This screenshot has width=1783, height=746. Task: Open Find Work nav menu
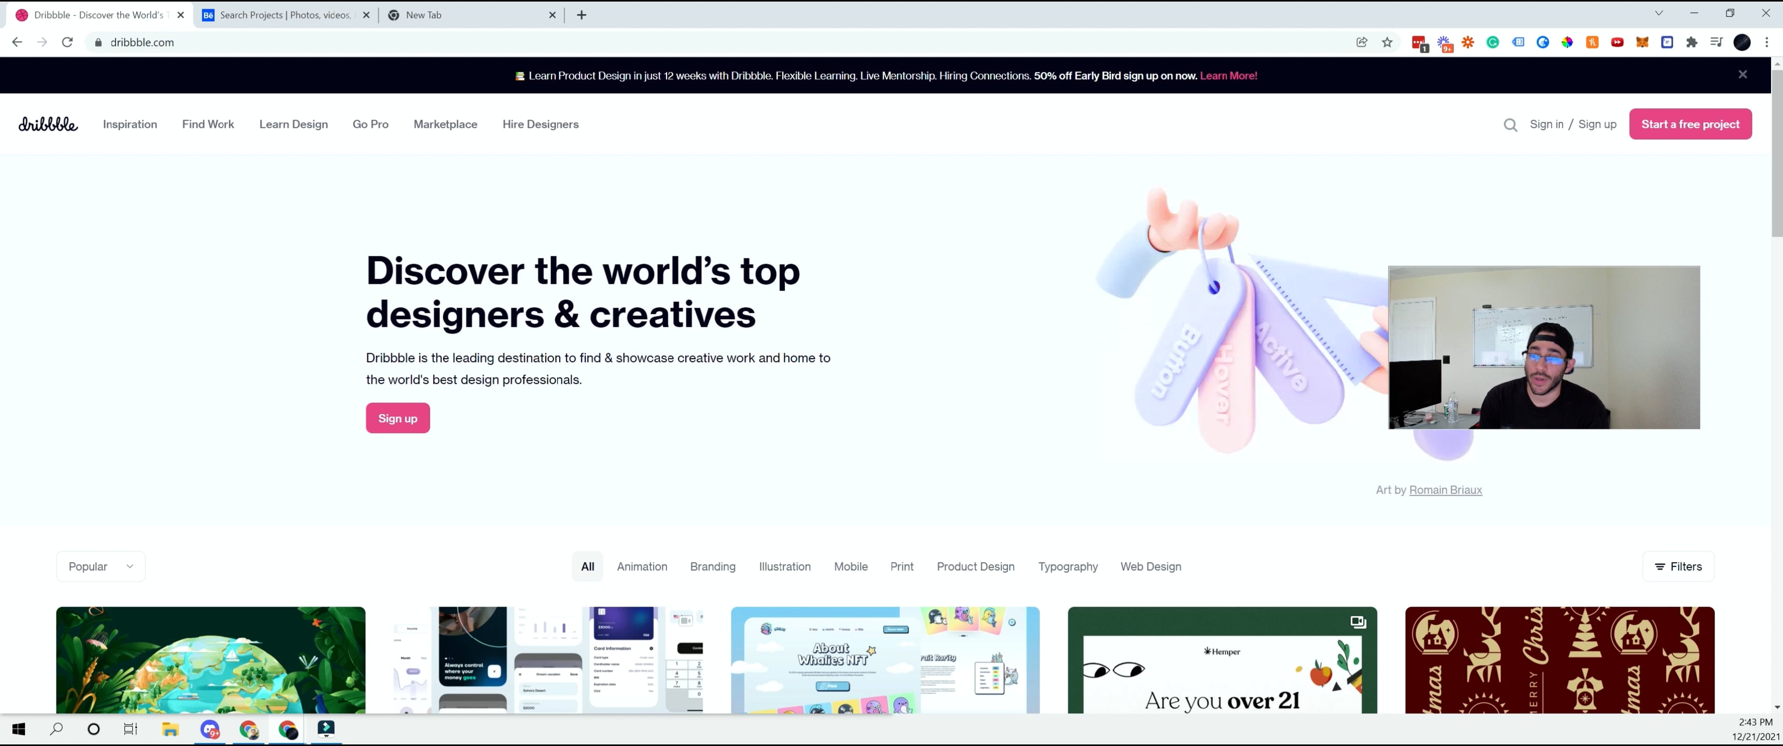coord(208,124)
